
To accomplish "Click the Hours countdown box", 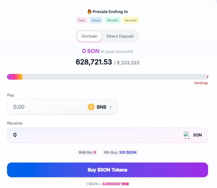I will coord(96,20).
